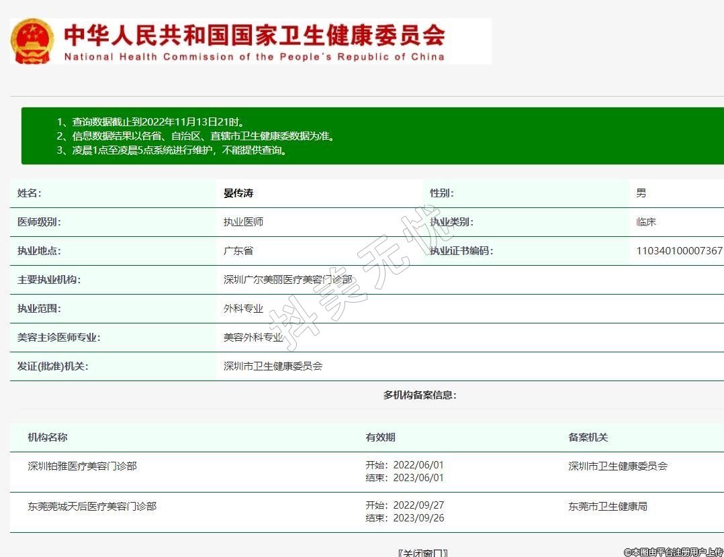Click the 多机构备案信息 section heading

[x=420, y=395]
